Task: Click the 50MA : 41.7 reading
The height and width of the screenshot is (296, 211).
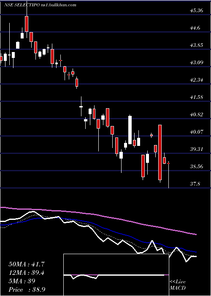Action: 27,264
